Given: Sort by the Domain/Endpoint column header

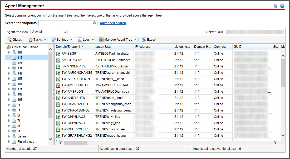Looking at the screenshot, I should [70, 47].
